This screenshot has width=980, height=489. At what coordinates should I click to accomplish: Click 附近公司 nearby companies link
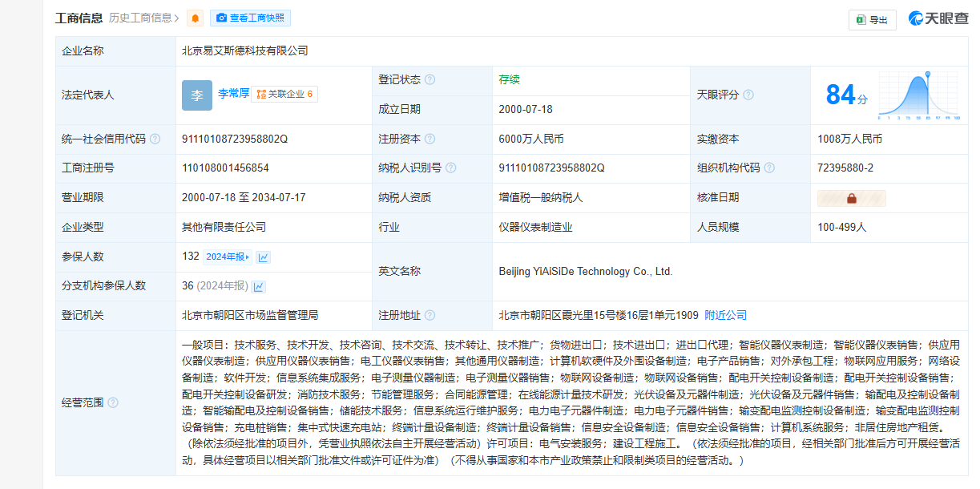pyautogui.click(x=725, y=315)
